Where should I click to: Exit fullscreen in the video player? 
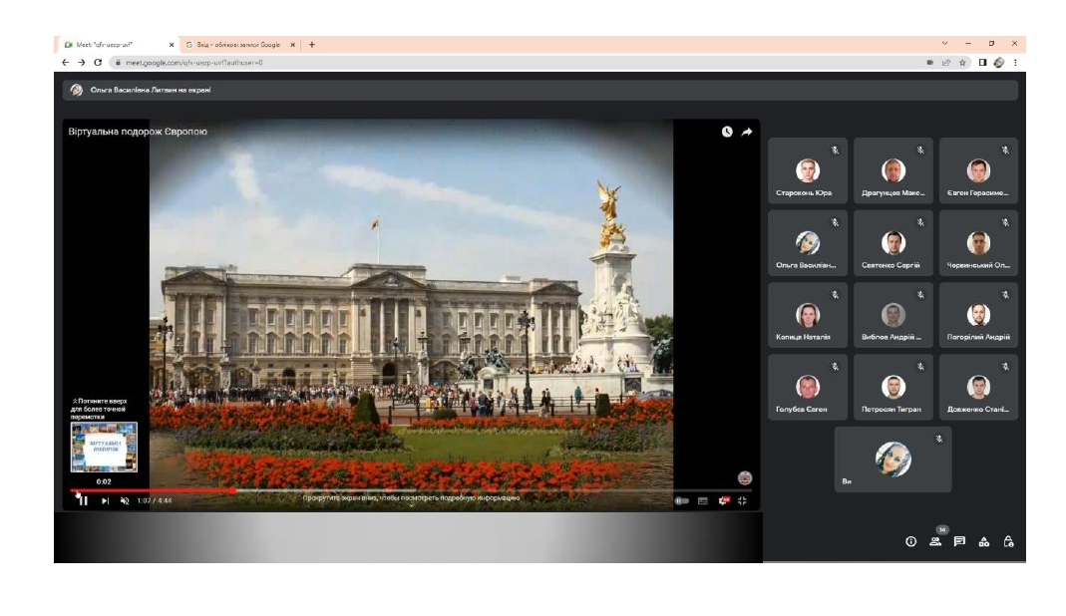pyautogui.click(x=742, y=501)
